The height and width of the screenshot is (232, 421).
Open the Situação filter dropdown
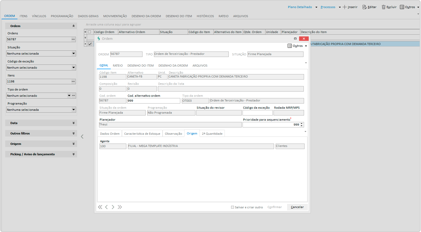pyautogui.click(x=73, y=54)
